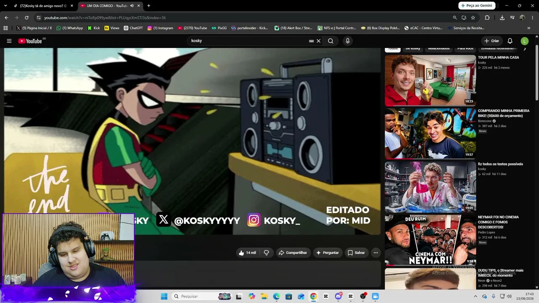The width and height of the screenshot is (539, 303).
Task: Show hidden system tray icons
Action: pos(475,296)
